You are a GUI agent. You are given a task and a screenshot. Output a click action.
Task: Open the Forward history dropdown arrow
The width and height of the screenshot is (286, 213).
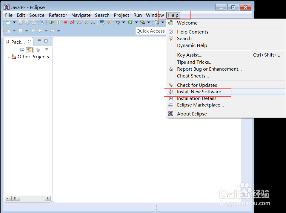tap(59, 31)
